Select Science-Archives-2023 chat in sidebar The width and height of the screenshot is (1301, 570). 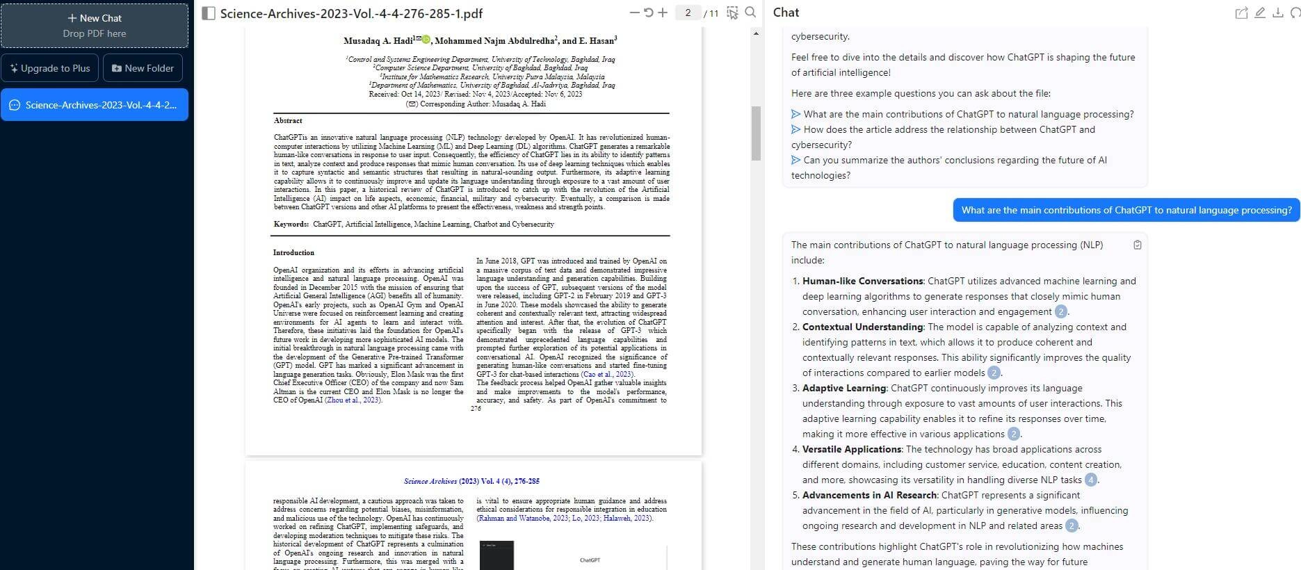pos(95,105)
